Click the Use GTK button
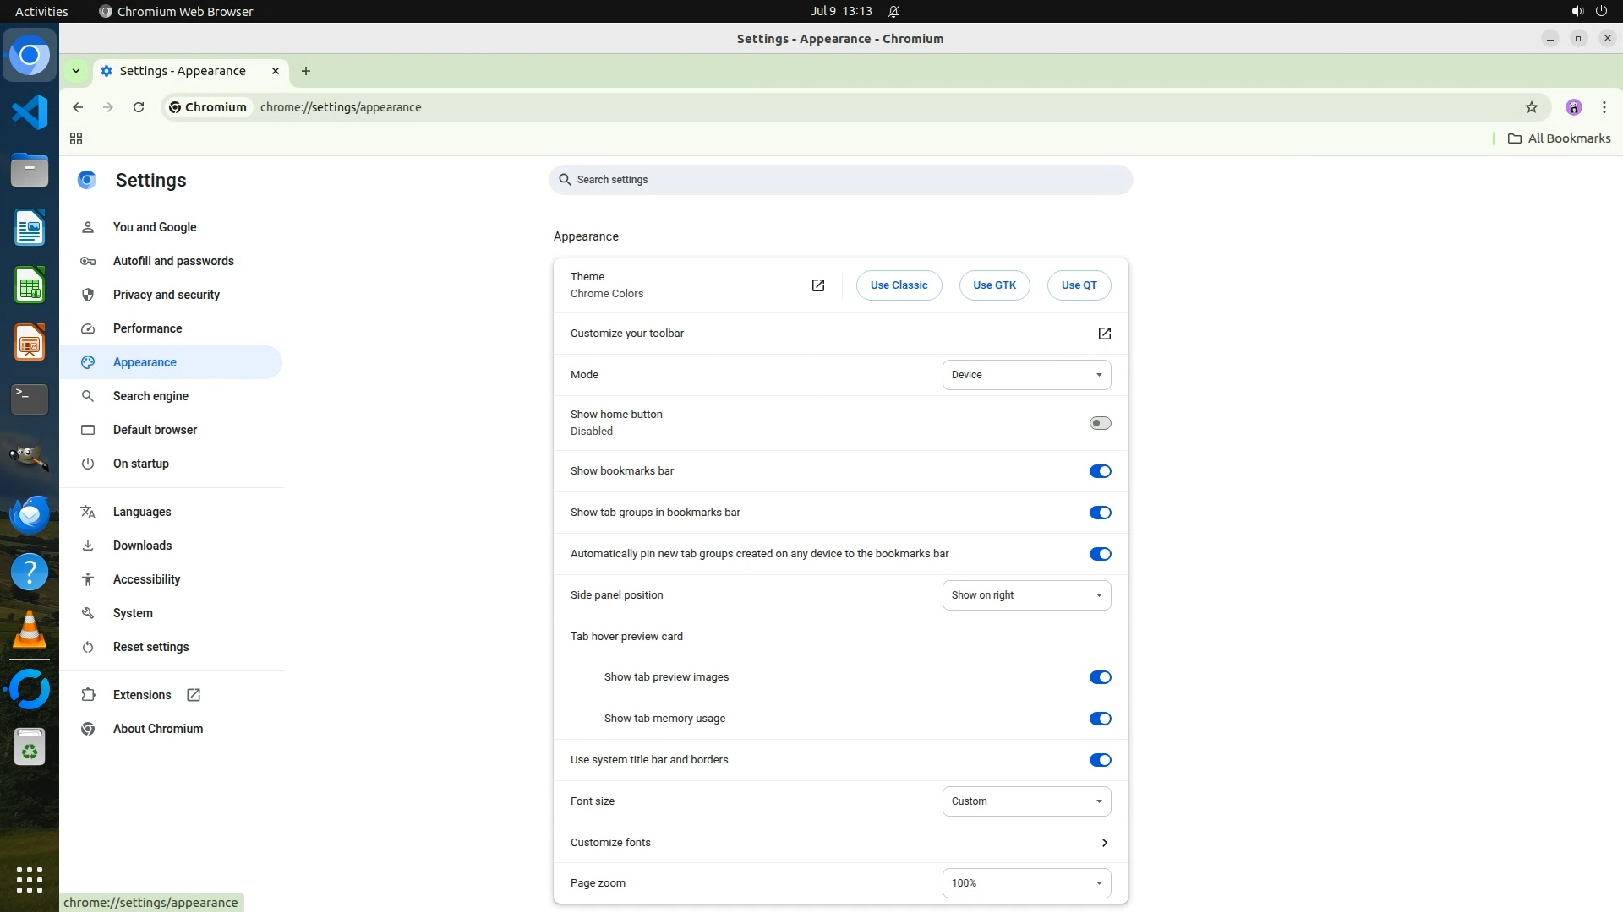Screen dimensions: 1623x912 click(x=994, y=285)
